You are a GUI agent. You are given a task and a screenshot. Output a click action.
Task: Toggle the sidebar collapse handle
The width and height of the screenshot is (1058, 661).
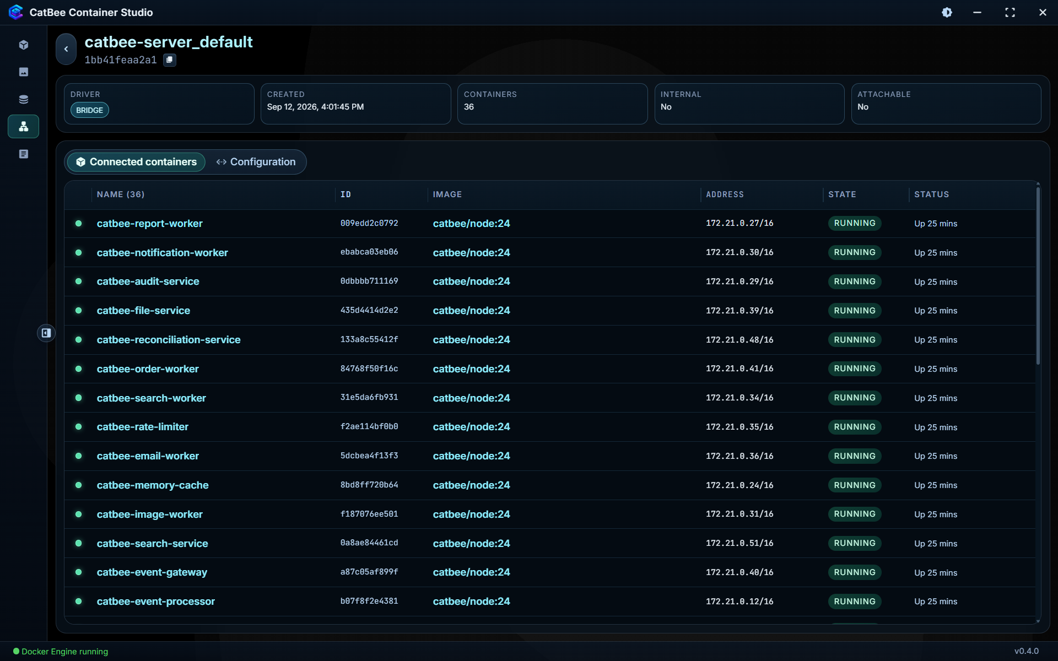pos(46,333)
